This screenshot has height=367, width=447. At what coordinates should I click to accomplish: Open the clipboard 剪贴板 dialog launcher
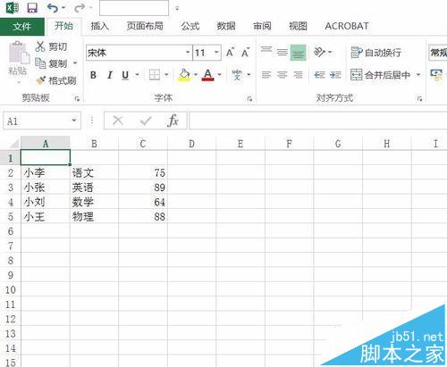[x=77, y=99]
